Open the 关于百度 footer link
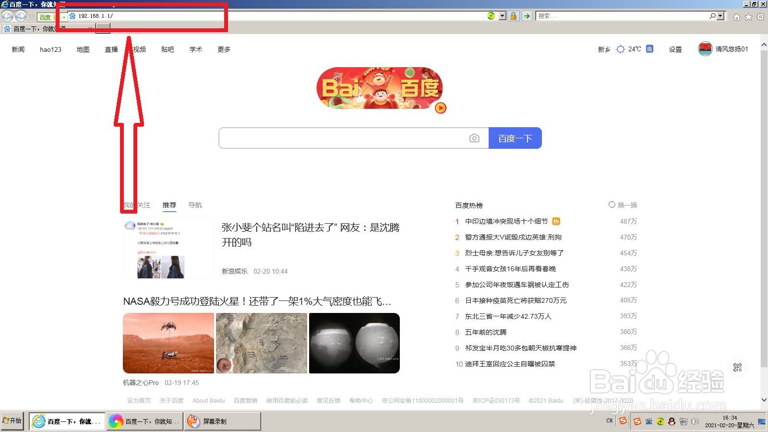Image resolution: width=768 pixels, height=432 pixels. [171, 400]
